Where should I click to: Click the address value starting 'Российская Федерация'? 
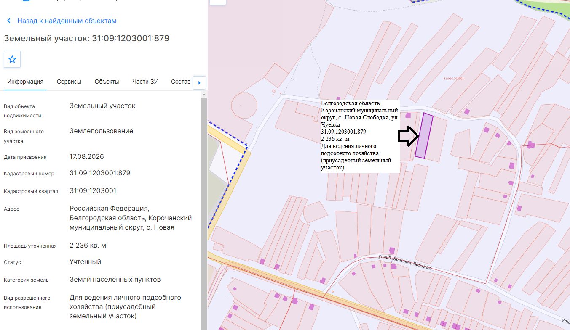[x=131, y=218]
